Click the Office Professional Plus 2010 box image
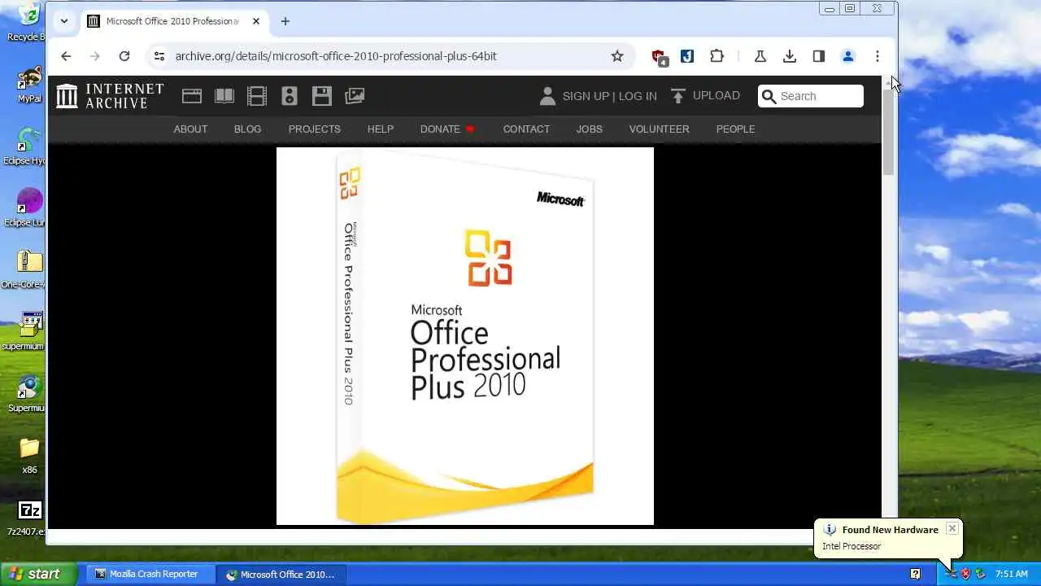Viewport: 1041px width, 586px height. point(465,336)
